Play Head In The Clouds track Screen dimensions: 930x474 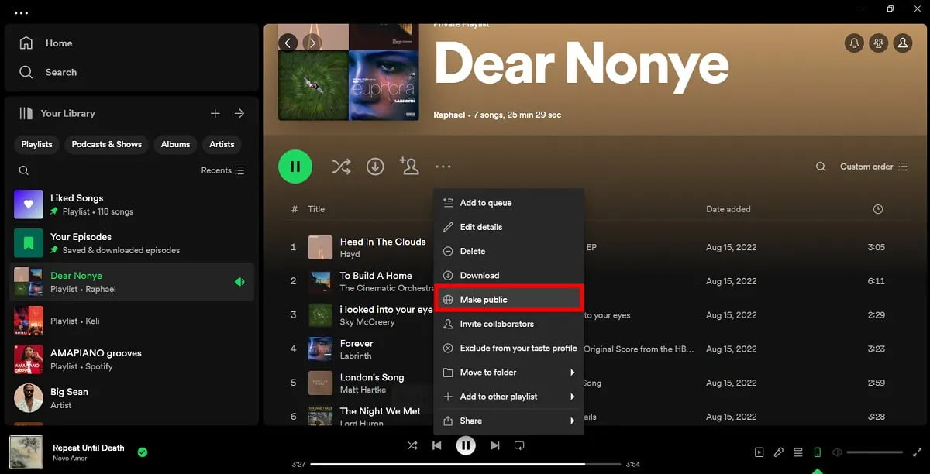383,242
